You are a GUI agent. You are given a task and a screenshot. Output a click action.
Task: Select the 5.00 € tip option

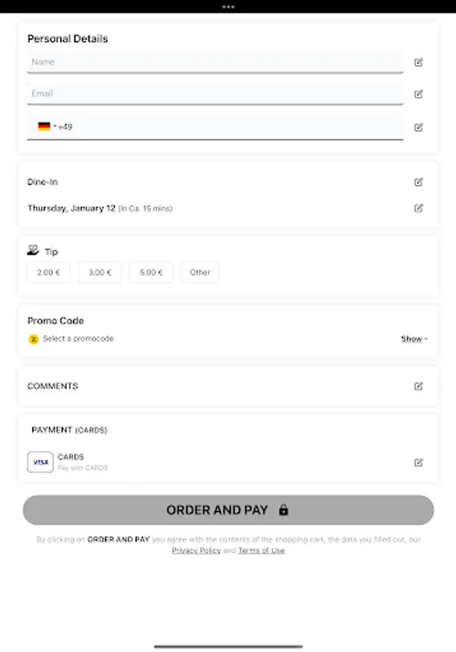click(x=151, y=272)
